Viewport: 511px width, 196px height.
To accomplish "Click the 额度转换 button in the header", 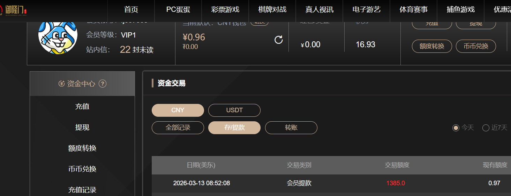I will (x=432, y=46).
